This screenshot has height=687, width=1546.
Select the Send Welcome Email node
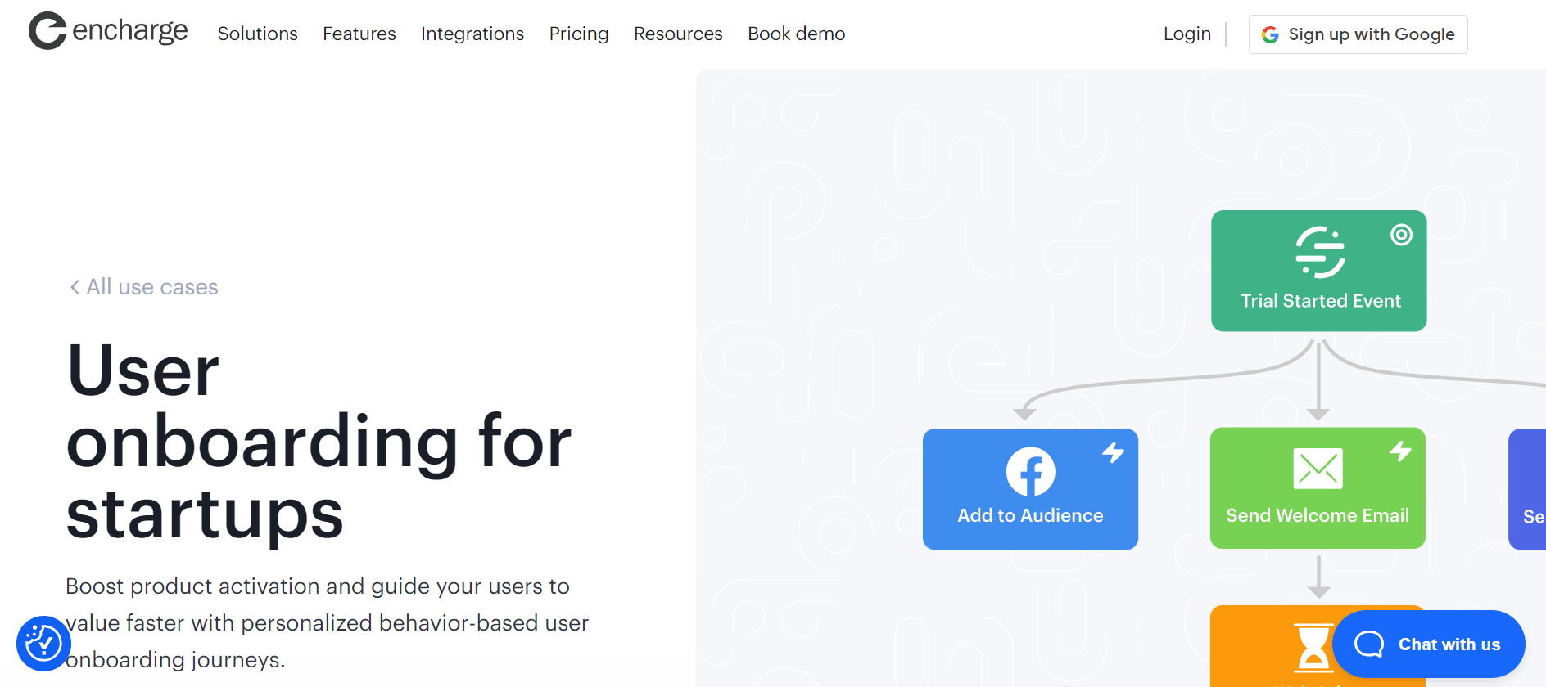click(x=1318, y=488)
